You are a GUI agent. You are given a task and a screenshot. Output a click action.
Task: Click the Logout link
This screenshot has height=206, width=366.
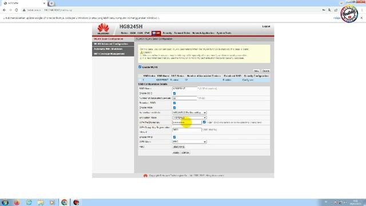tap(266, 26)
